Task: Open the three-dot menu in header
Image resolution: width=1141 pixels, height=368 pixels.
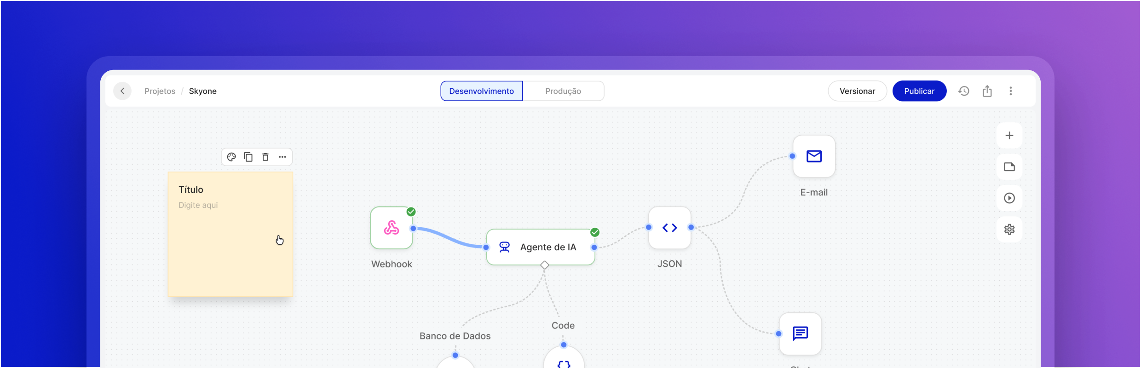Action: pyautogui.click(x=1011, y=91)
